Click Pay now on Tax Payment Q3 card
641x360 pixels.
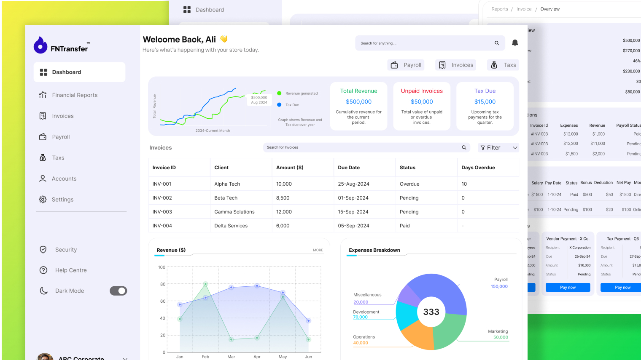point(621,287)
